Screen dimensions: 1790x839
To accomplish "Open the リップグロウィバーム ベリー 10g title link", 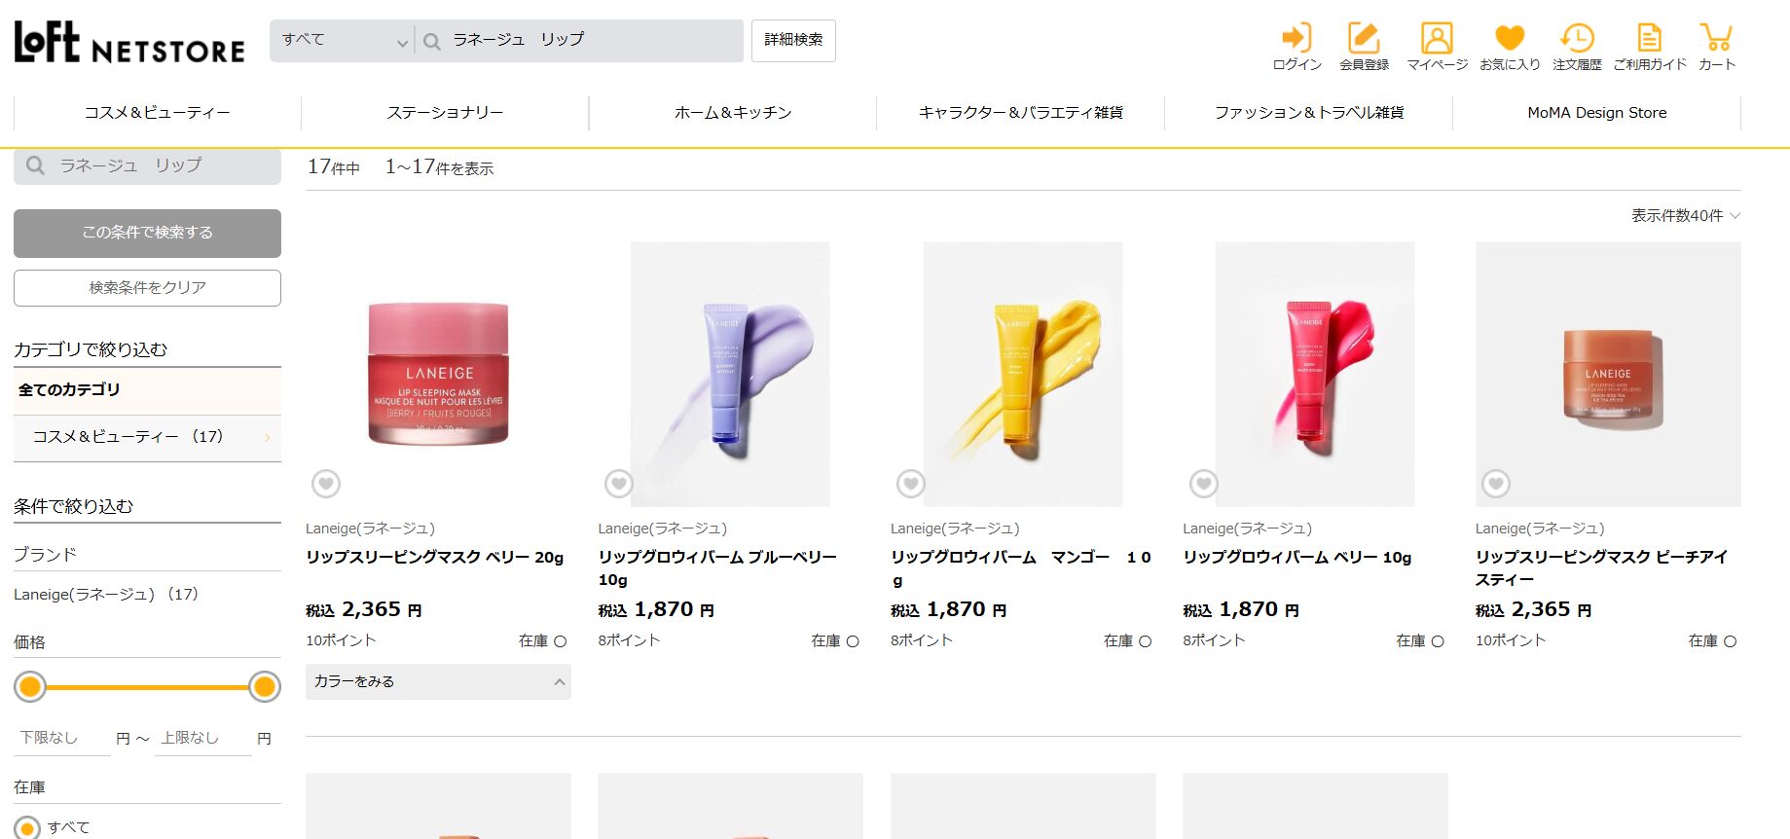I will (x=1297, y=558).
